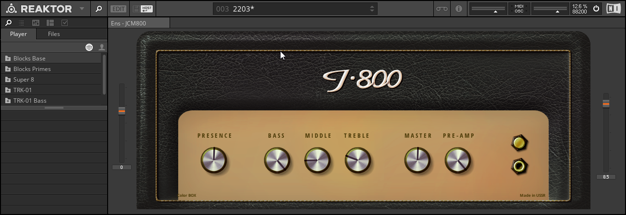Click the left input fader handle
626x215 pixels.
(122, 111)
